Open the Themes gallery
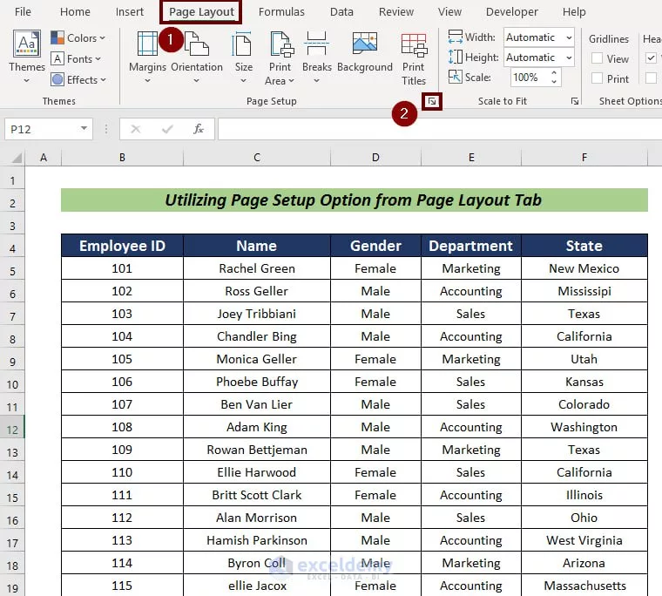 (27, 54)
